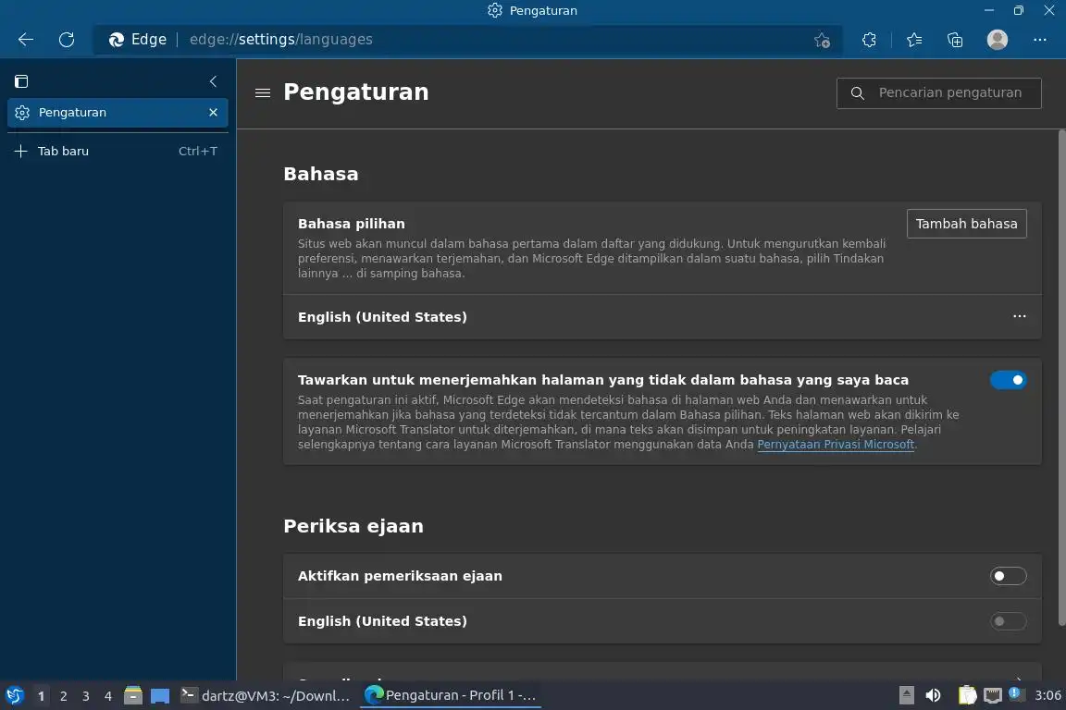Open a new tab with Tab baru
The width and height of the screenshot is (1066, 710).
(118, 151)
